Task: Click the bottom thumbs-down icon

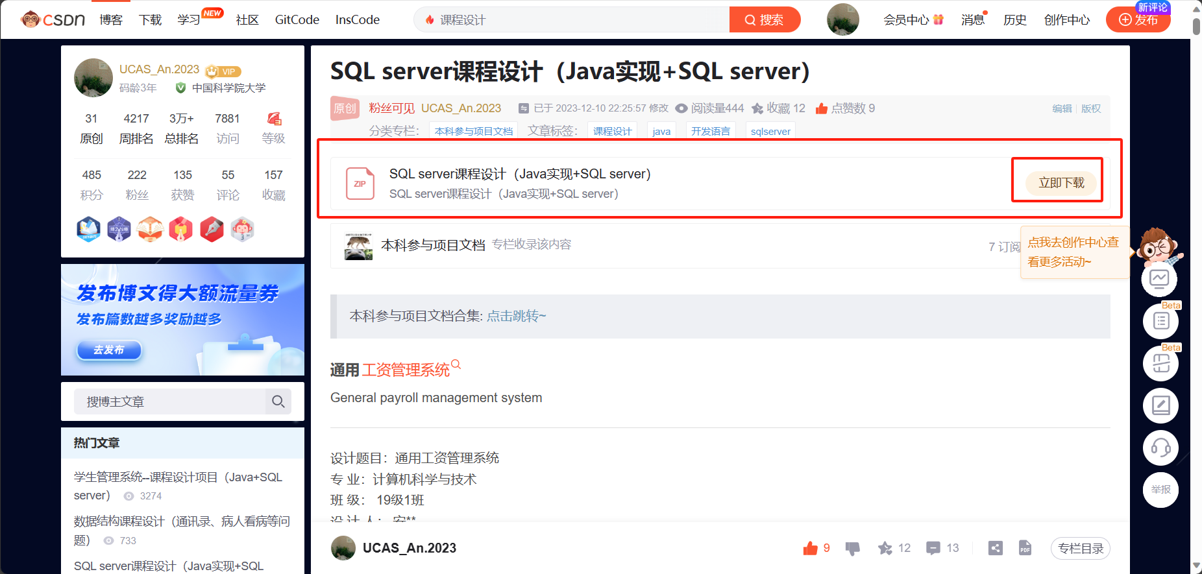Action: (853, 549)
